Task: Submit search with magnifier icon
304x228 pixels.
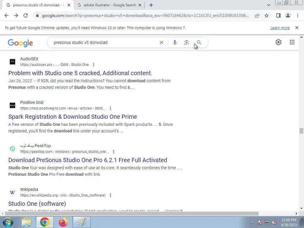Action: click(199, 42)
